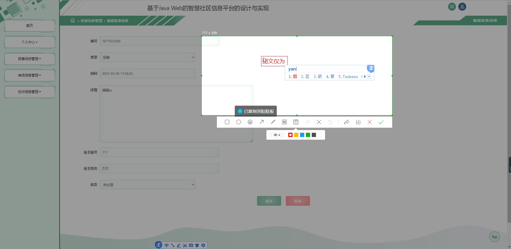This screenshot has width=511, height=249.
Task: Open the user profile avatar icon
Action: point(462,7)
